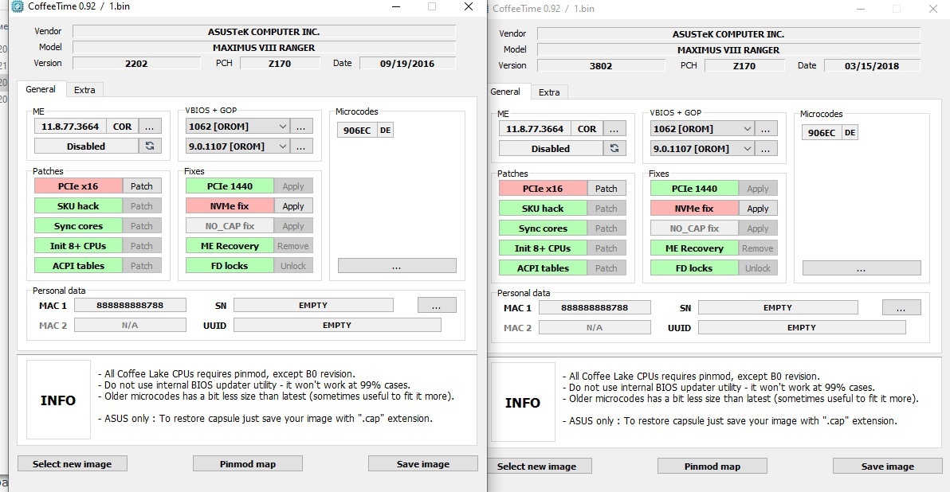Click Patch button for PCIe x16 in left window
Screen dimensions: 950x492
tap(142, 185)
